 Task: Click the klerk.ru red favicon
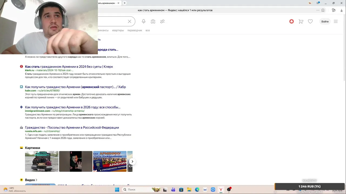(21, 67)
